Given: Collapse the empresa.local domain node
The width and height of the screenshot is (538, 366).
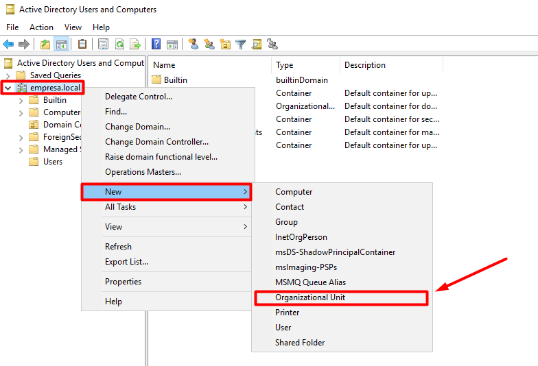Looking at the screenshot, I should click(x=8, y=88).
